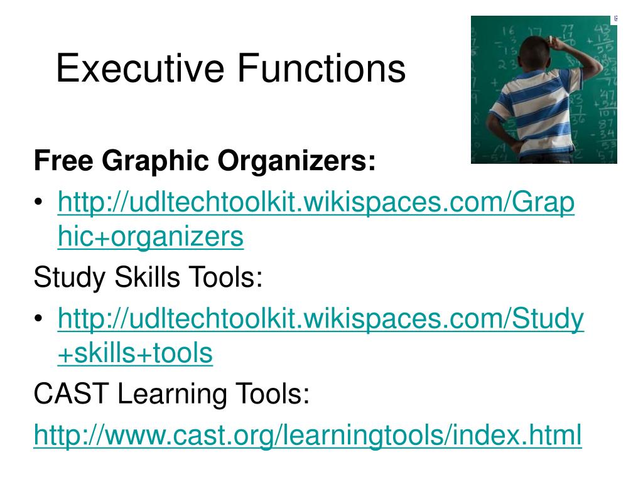Click the 'Free Graphic Organizers:' bold heading
The image size is (643, 482).
[205, 161]
